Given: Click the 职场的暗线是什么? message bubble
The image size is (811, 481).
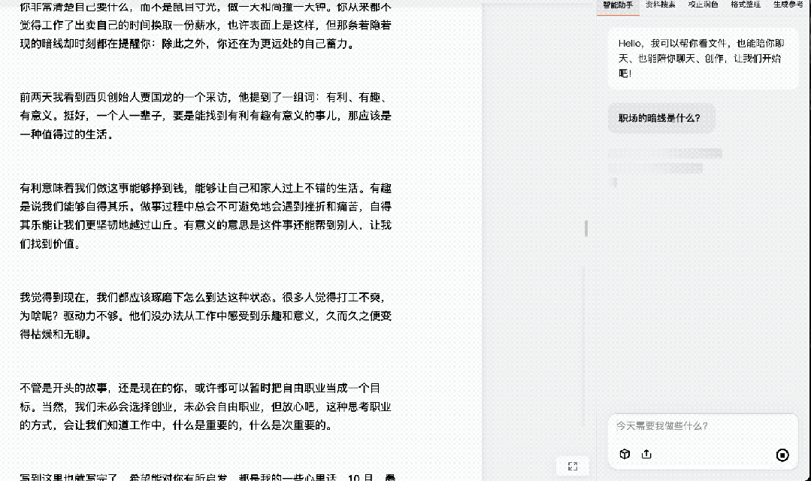Looking at the screenshot, I should (x=661, y=118).
